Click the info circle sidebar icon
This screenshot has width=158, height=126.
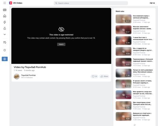tap(5, 50)
